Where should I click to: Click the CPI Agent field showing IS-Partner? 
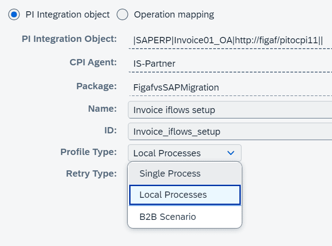(x=230, y=64)
